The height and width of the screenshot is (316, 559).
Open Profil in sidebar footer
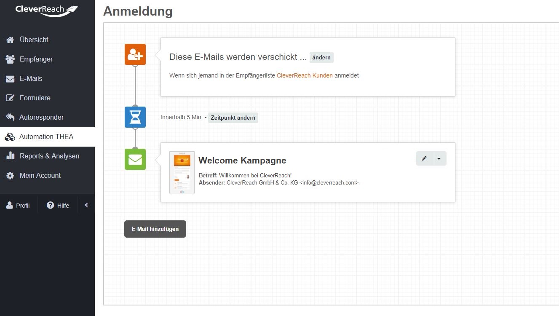pyautogui.click(x=18, y=206)
